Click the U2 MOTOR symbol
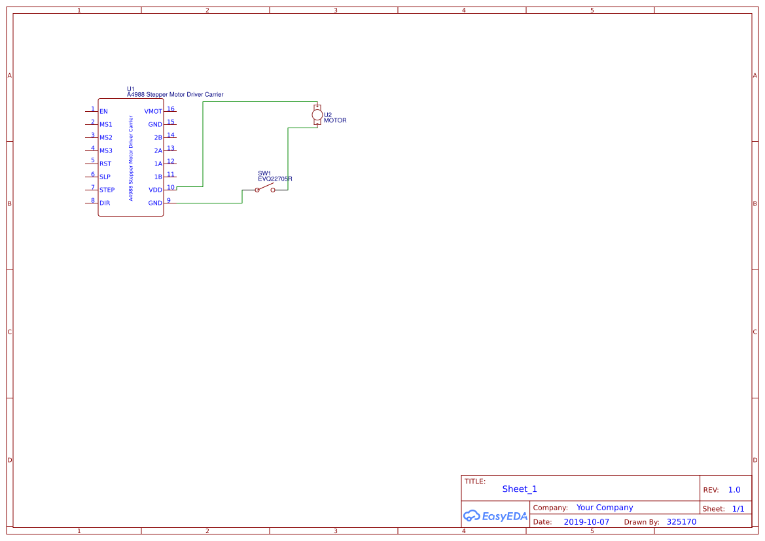Screen dimensions: 765x541 tap(317, 114)
